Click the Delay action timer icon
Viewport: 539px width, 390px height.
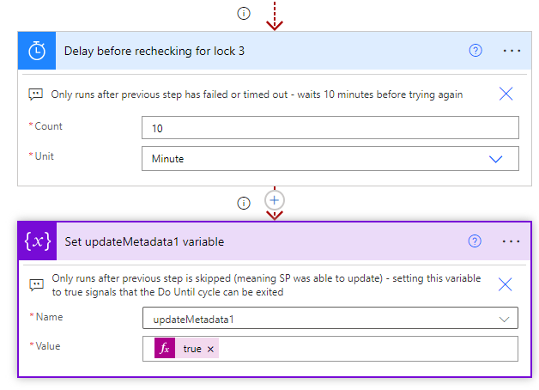tap(37, 51)
